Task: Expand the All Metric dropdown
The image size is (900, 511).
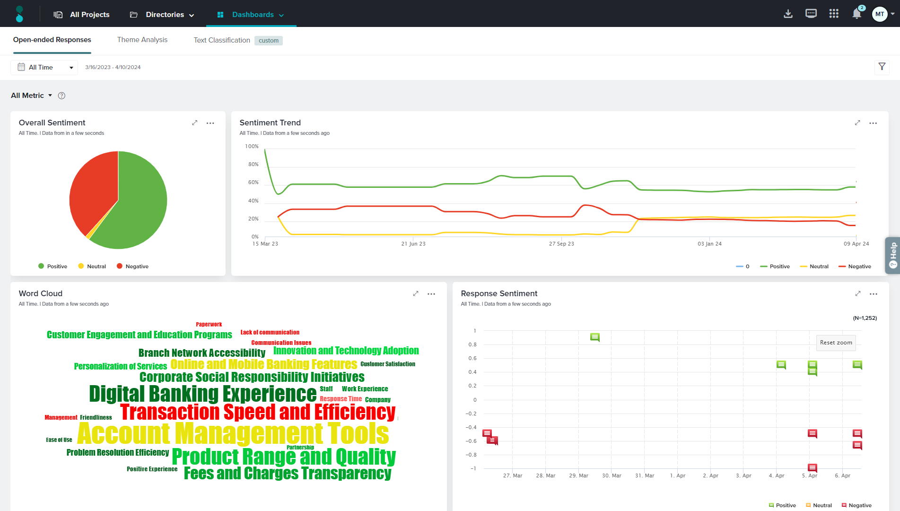Action: [31, 96]
